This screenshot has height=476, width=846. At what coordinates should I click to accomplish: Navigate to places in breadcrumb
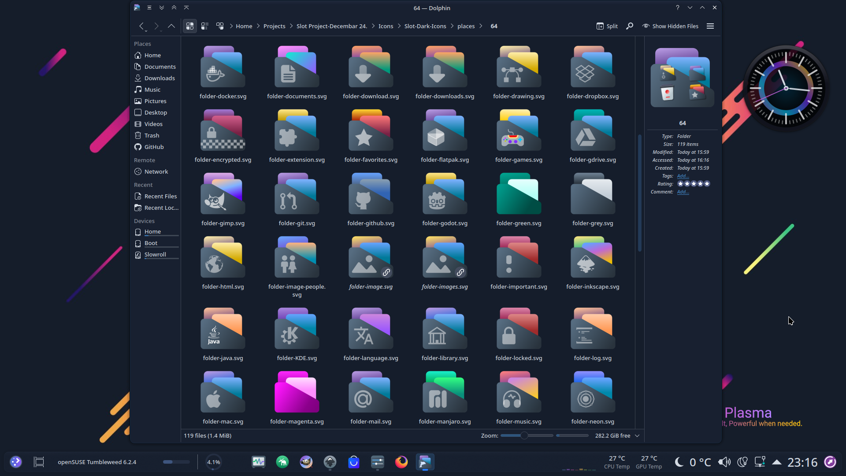(466, 26)
